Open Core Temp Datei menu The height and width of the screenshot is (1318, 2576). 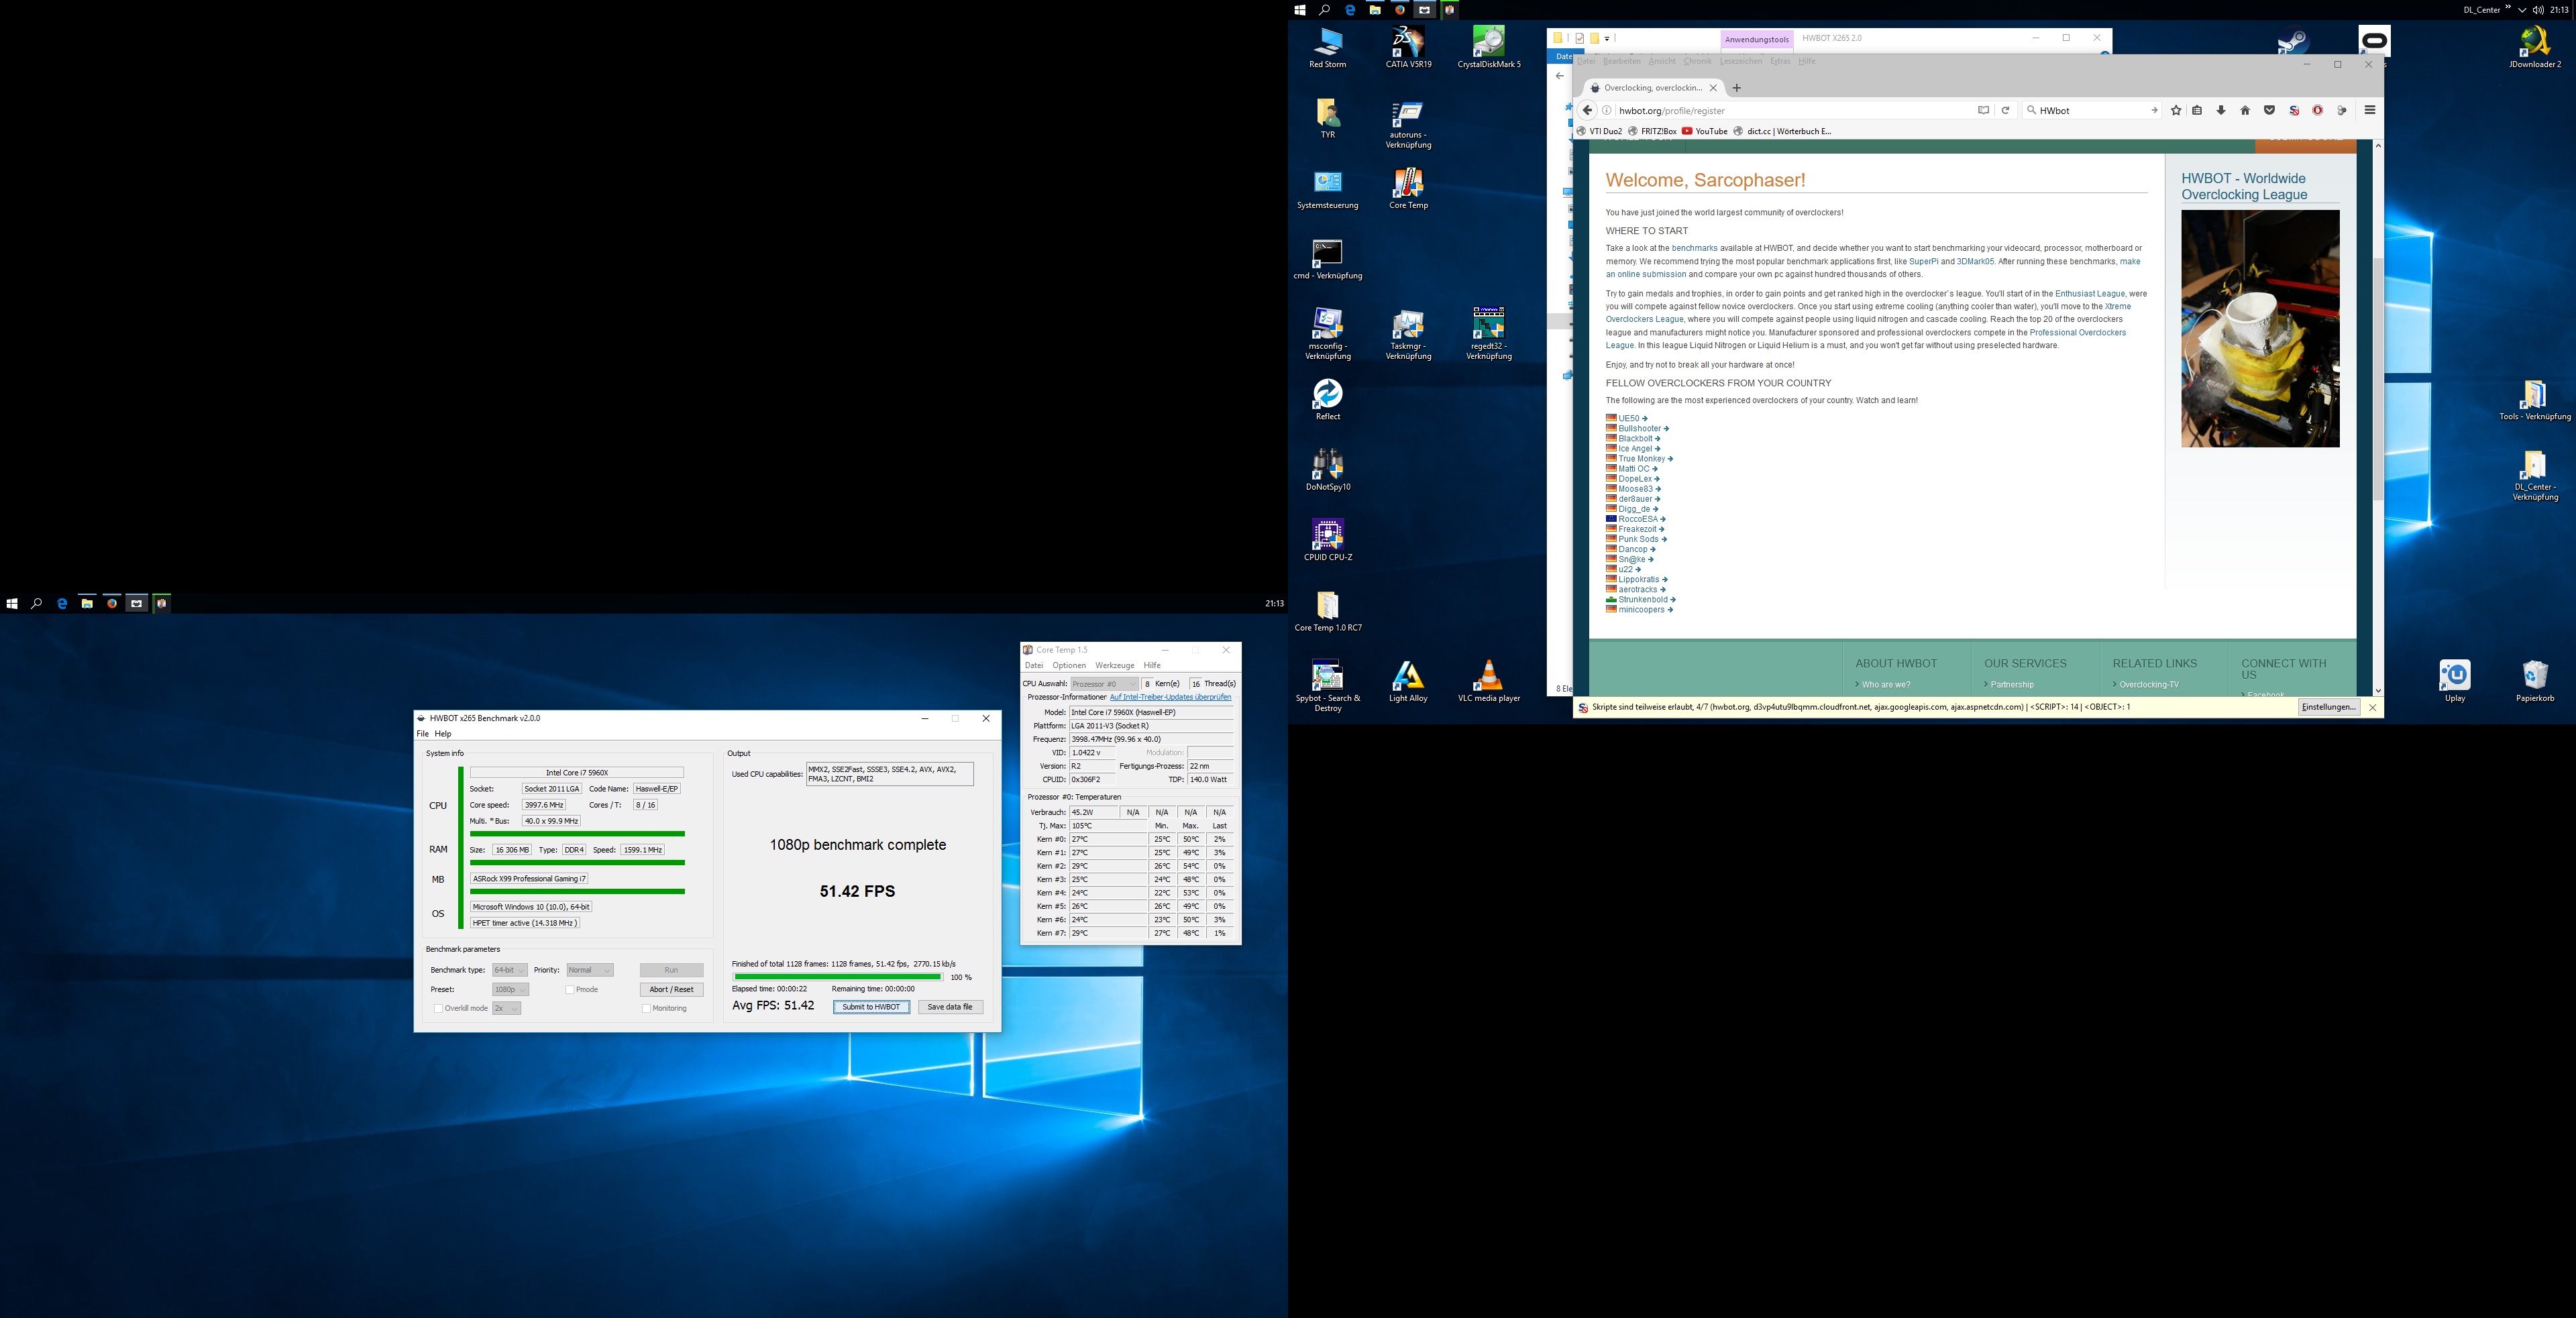click(1034, 665)
